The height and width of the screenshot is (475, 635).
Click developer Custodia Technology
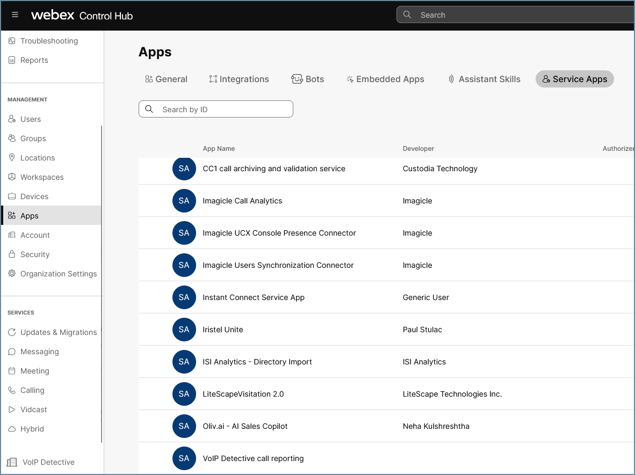click(440, 169)
